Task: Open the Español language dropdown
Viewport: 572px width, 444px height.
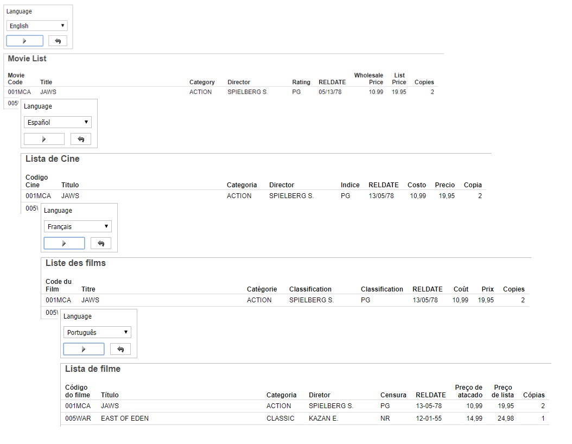Action: click(58, 122)
